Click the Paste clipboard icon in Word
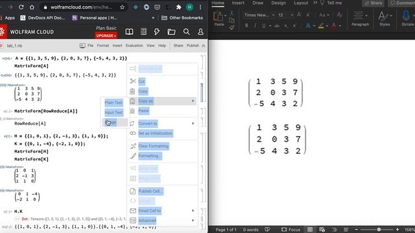Viewport: 415px width, 233px height. pos(218,16)
